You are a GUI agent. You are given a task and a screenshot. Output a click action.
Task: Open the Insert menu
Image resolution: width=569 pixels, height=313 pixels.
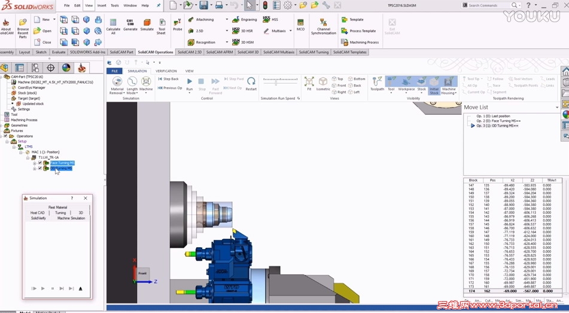[x=102, y=5]
